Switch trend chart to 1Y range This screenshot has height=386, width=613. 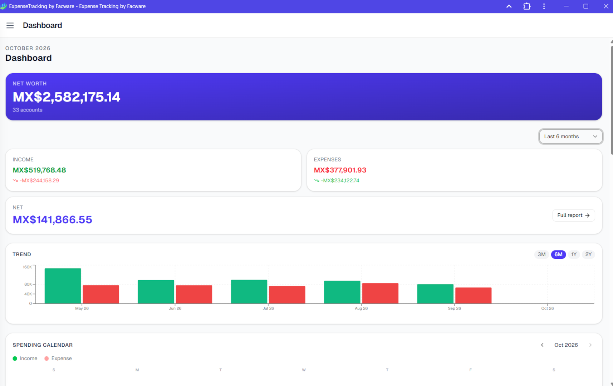tap(574, 254)
